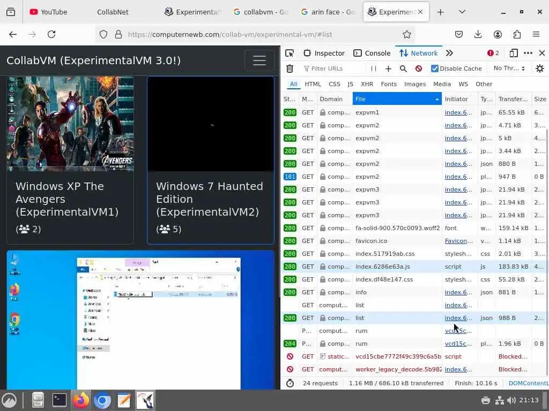Clear network log with trash icon

pos(290,68)
